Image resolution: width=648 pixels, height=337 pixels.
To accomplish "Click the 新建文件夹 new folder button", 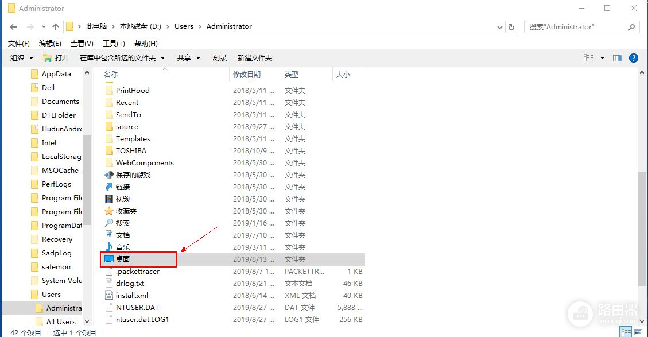I will click(x=254, y=58).
